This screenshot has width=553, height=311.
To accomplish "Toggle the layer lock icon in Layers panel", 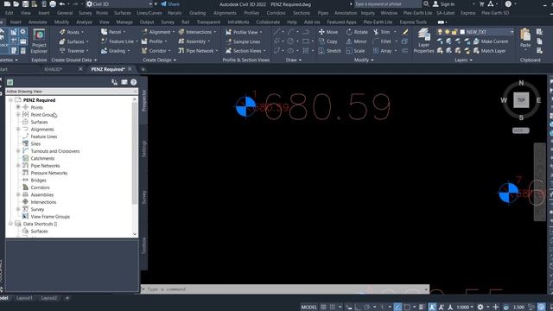I will click(454, 32).
